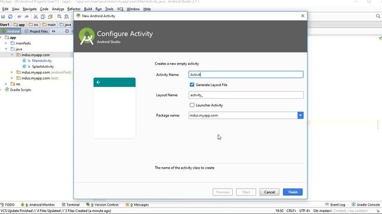Click the Find magnifier icon in the toolbar

point(59,17)
